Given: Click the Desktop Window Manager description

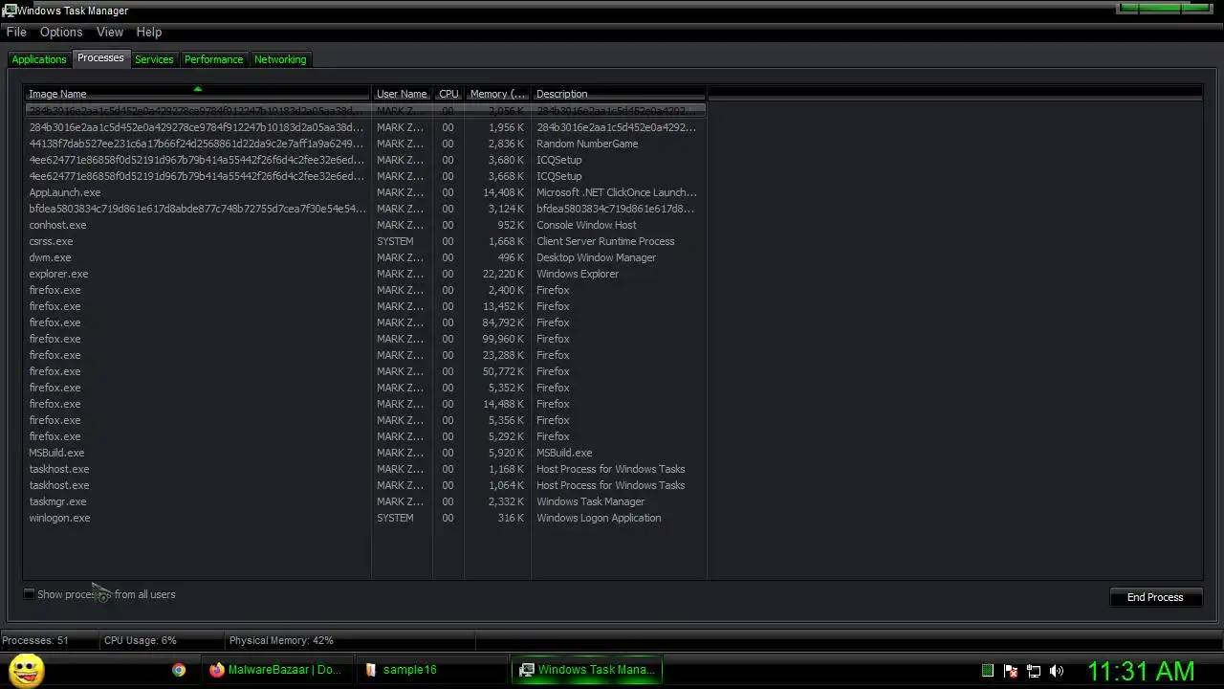Looking at the screenshot, I should (597, 257).
